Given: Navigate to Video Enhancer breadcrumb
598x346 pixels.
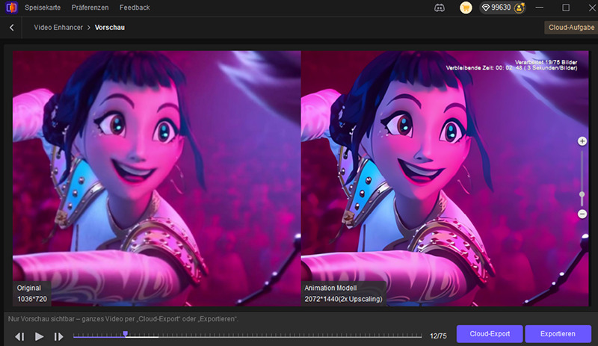Looking at the screenshot, I should click(x=58, y=28).
